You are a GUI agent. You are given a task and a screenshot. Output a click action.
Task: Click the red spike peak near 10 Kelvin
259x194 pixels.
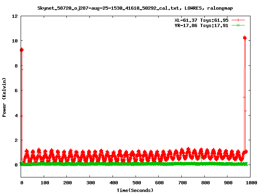coord(245,38)
